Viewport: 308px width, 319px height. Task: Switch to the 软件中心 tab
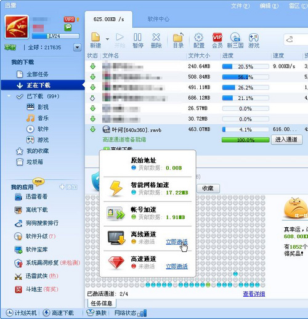pos(158,19)
